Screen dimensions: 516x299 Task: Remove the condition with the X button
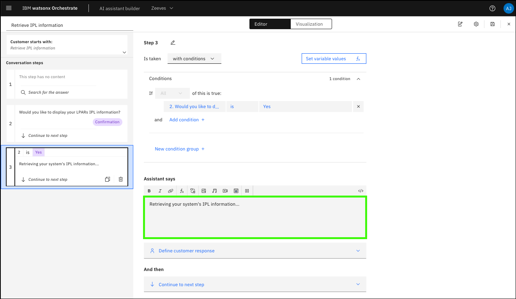[358, 107]
